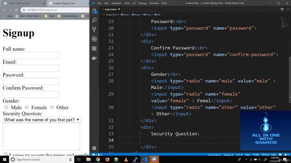Click the large textarea below security question

click(x=41, y=137)
